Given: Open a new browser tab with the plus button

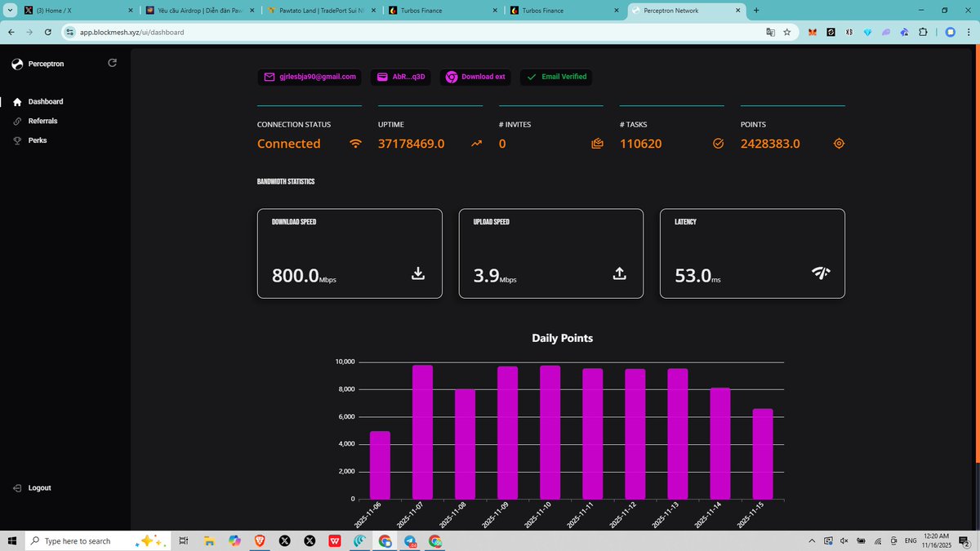Looking at the screenshot, I should pyautogui.click(x=756, y=11).
